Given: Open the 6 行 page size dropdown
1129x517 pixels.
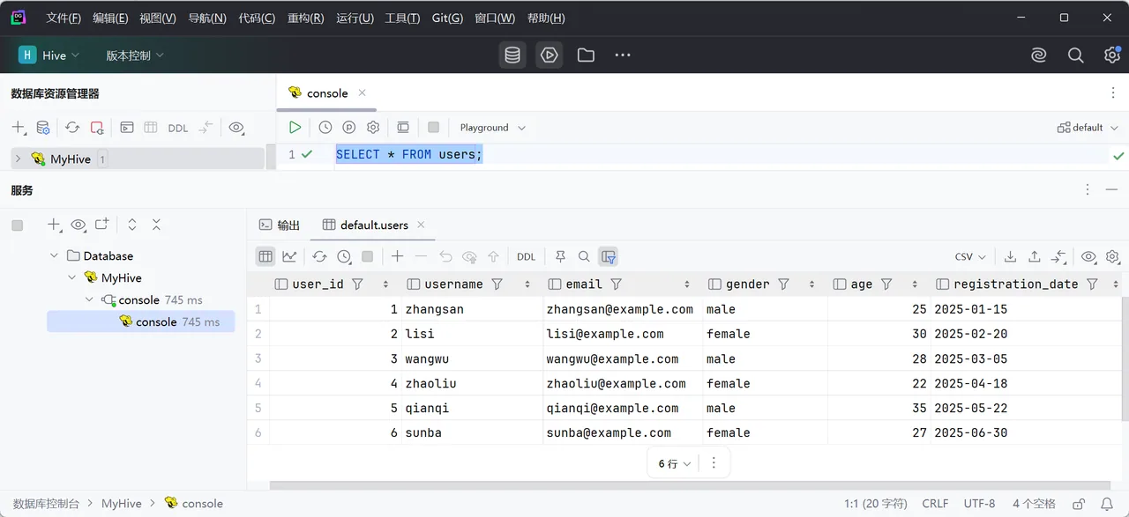Looking at the screenshot, I should (x=675, y=463).
